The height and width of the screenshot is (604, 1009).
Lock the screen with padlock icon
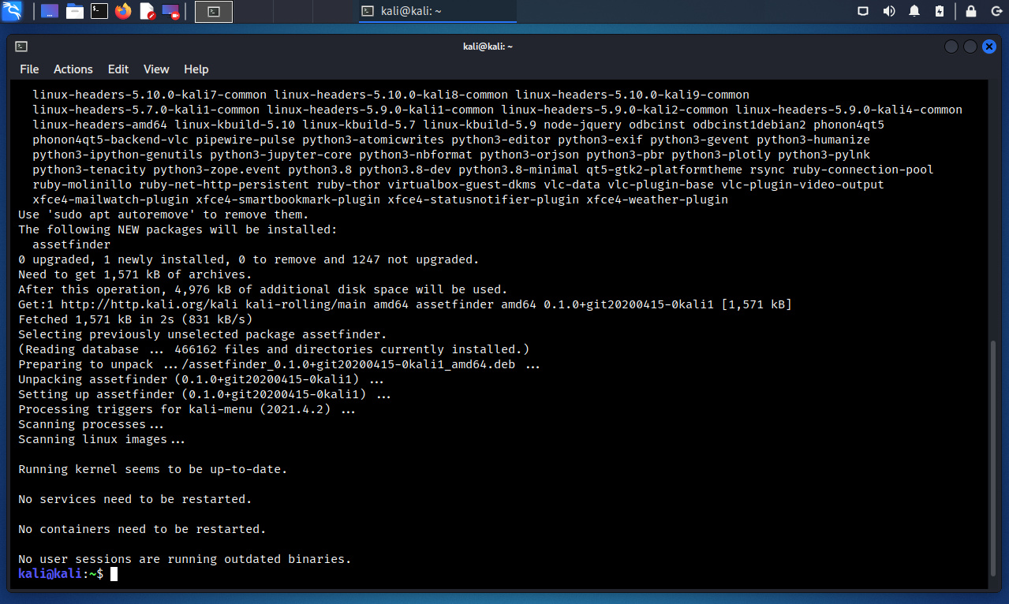971,11
